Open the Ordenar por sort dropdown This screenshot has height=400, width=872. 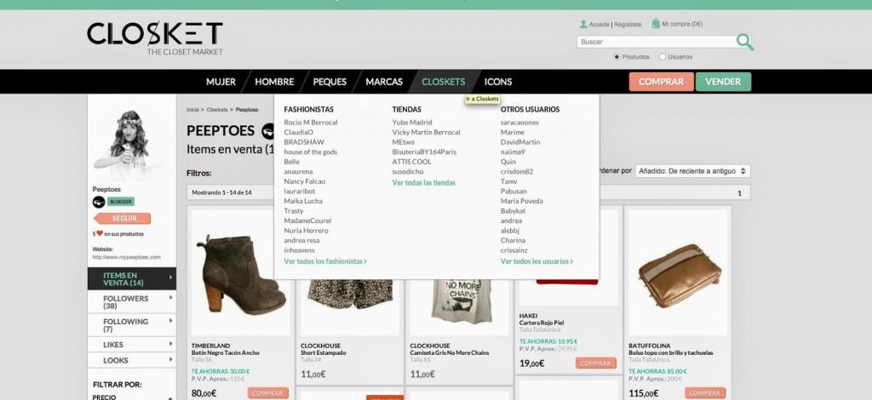pyautogui.click(x=692, y=171)
